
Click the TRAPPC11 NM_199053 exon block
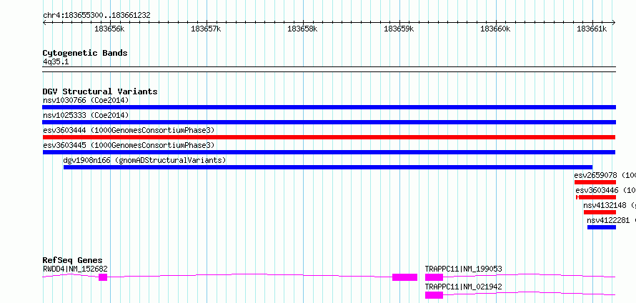pyautogui.click(x=434, y=277)
